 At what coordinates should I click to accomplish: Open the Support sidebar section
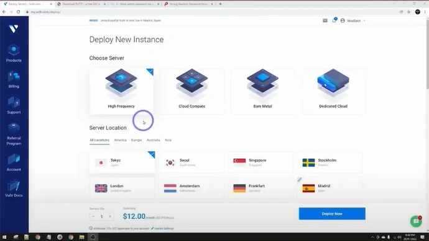(14, 105)
